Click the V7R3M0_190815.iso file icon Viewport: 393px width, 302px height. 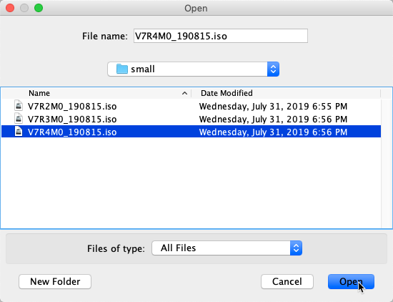(19, 119)
